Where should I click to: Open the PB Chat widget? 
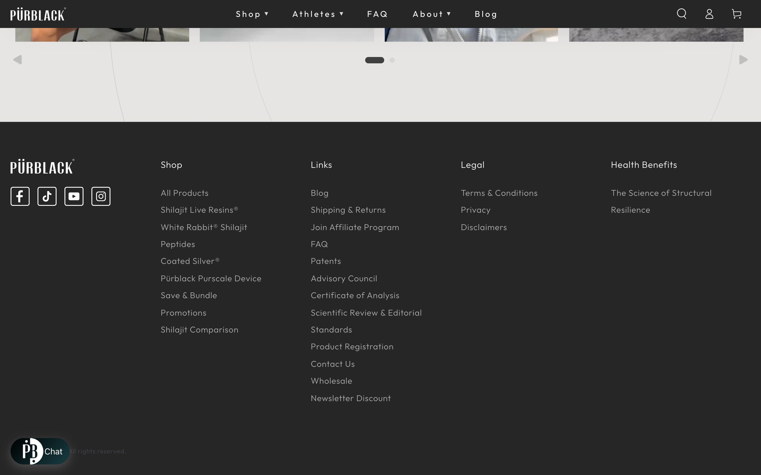point(40,451)
